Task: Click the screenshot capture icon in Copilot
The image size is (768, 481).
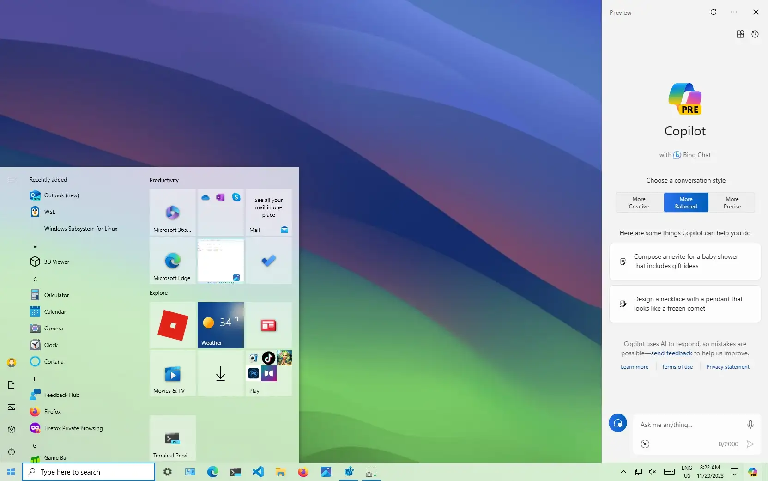Action: [645, 444]
